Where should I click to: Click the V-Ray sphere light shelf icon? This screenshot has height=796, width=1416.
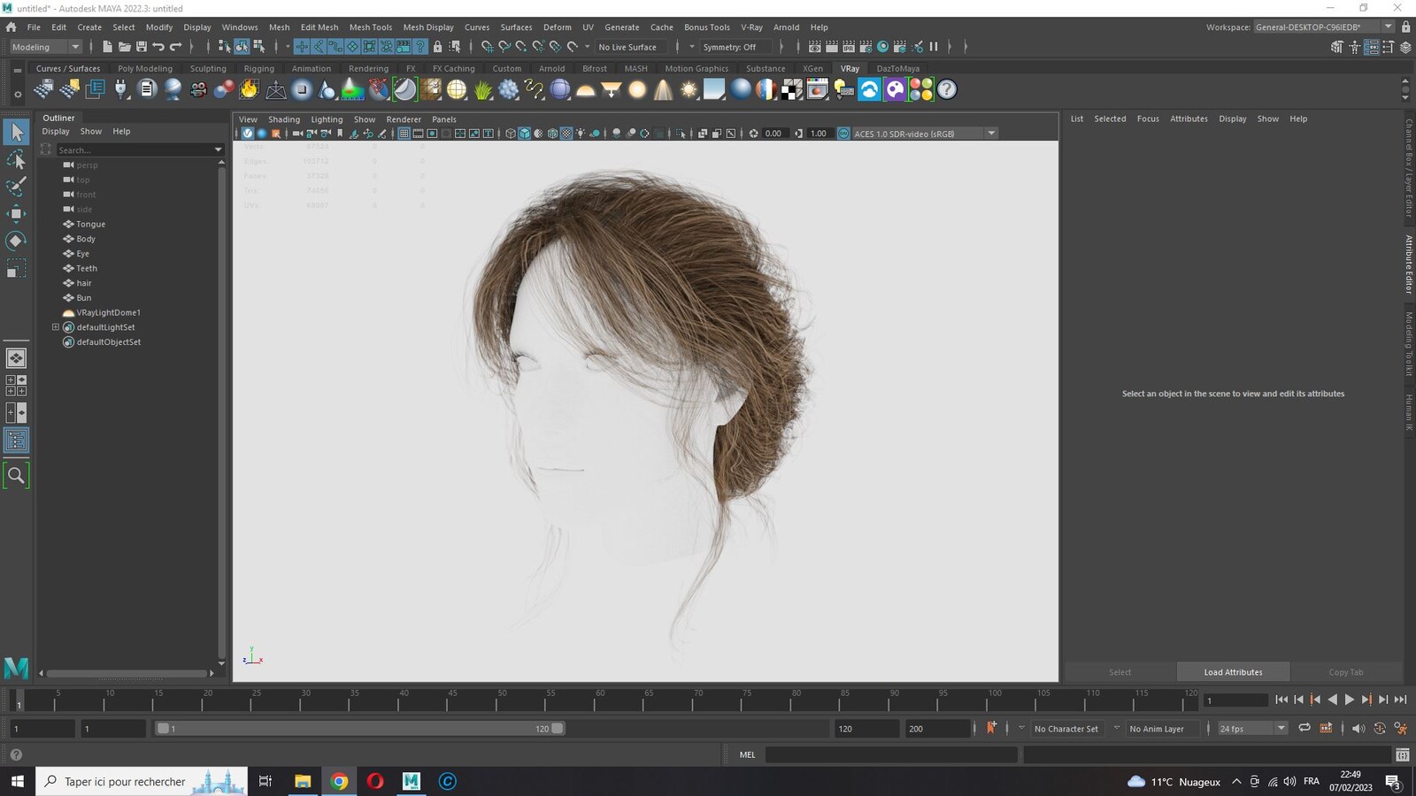click(x=637, y=89)
